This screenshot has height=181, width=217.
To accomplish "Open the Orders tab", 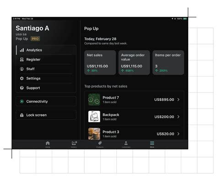I will [74, 144].
